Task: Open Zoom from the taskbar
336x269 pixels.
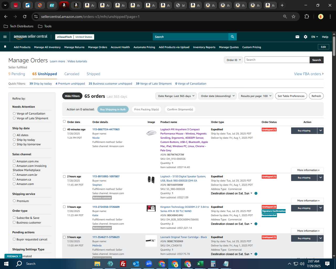Action: pos(149,264)
